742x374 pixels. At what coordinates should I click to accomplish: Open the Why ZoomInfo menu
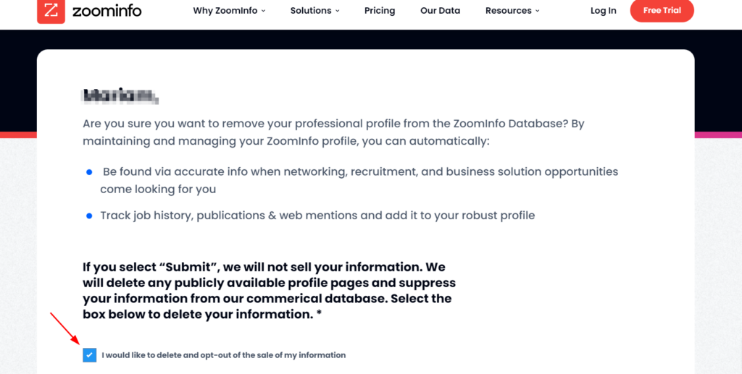[x=225, y=10]
